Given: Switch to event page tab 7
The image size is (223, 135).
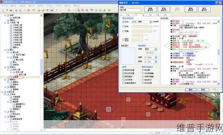Looking at the screenshot, I should click(168, 15).
